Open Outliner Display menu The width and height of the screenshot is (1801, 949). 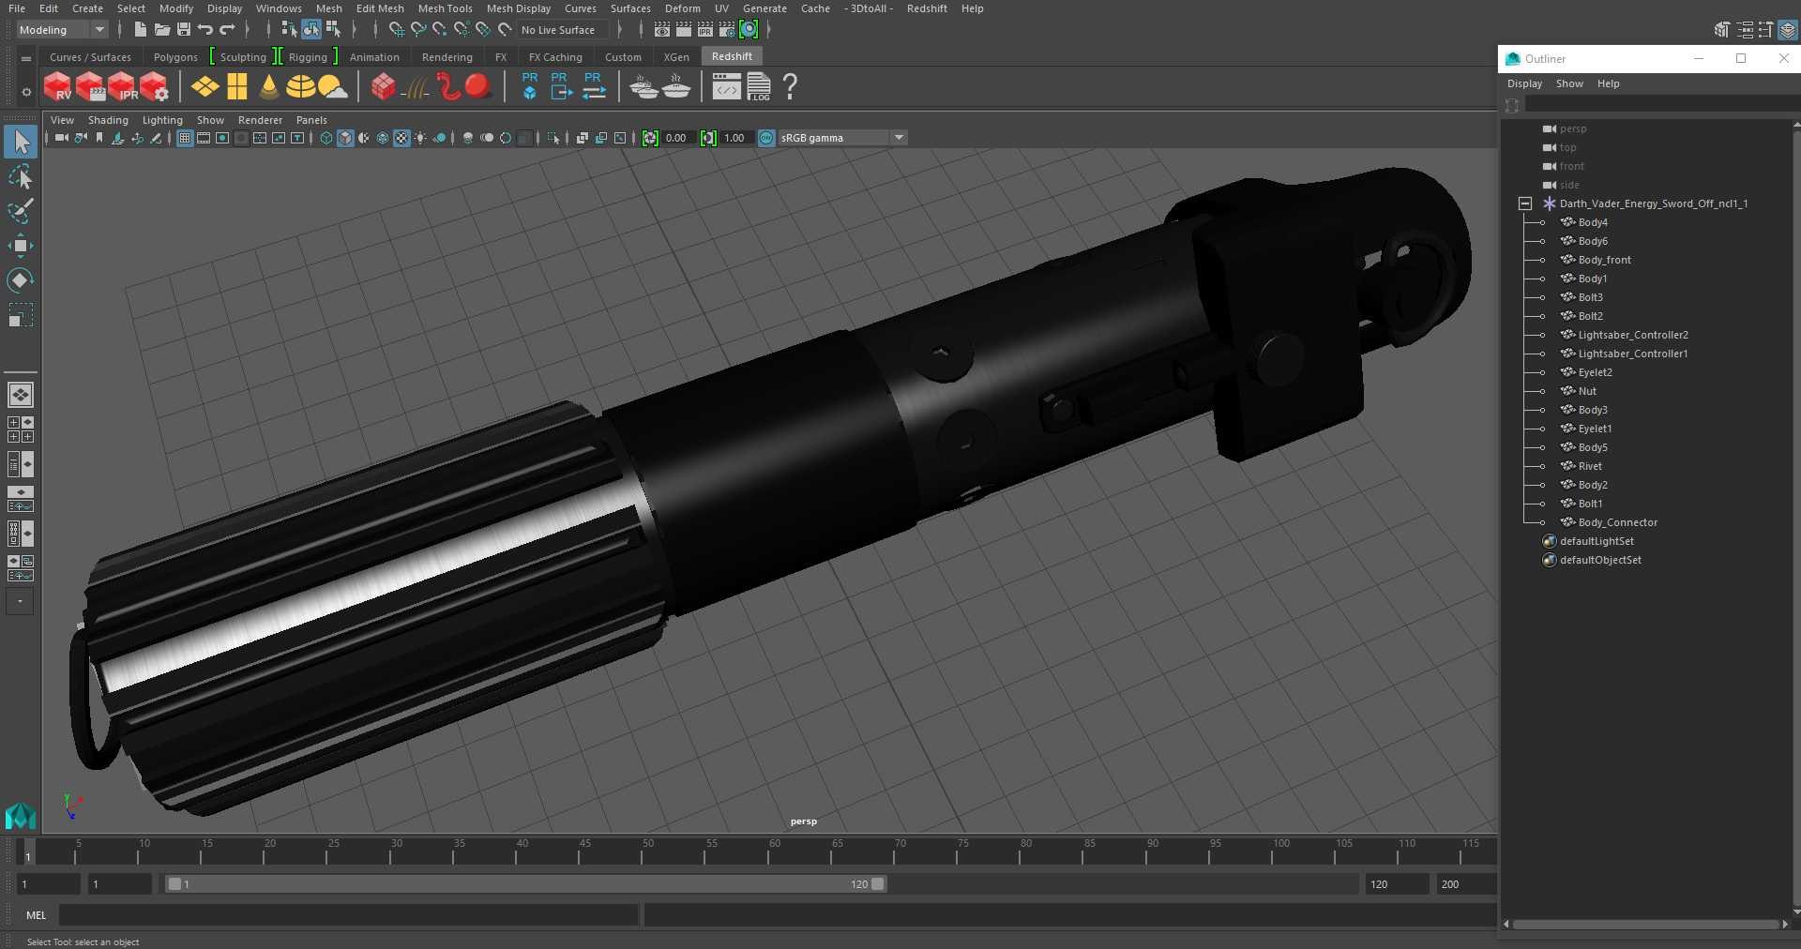point(1524,83)
